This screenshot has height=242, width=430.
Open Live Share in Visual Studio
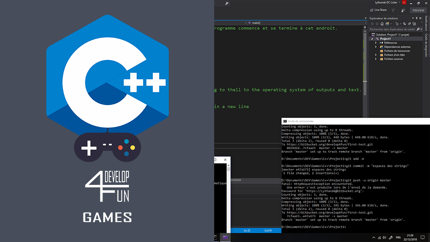tap(378, 10)
